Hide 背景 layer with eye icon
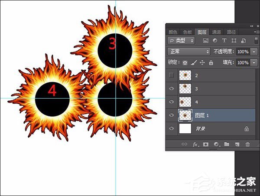This screenshot has width=260, height=196. pos(172,128)
